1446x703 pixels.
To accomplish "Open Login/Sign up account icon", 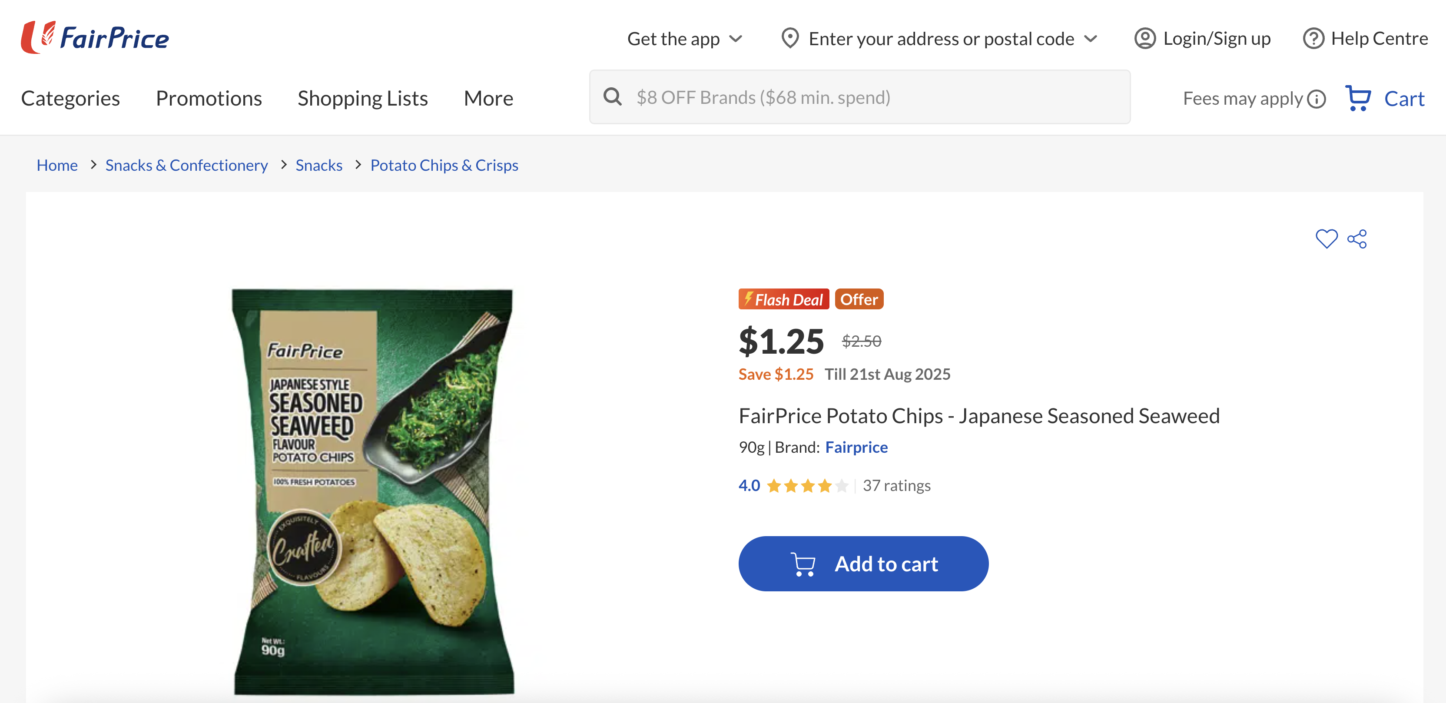I will (1144, 38).
